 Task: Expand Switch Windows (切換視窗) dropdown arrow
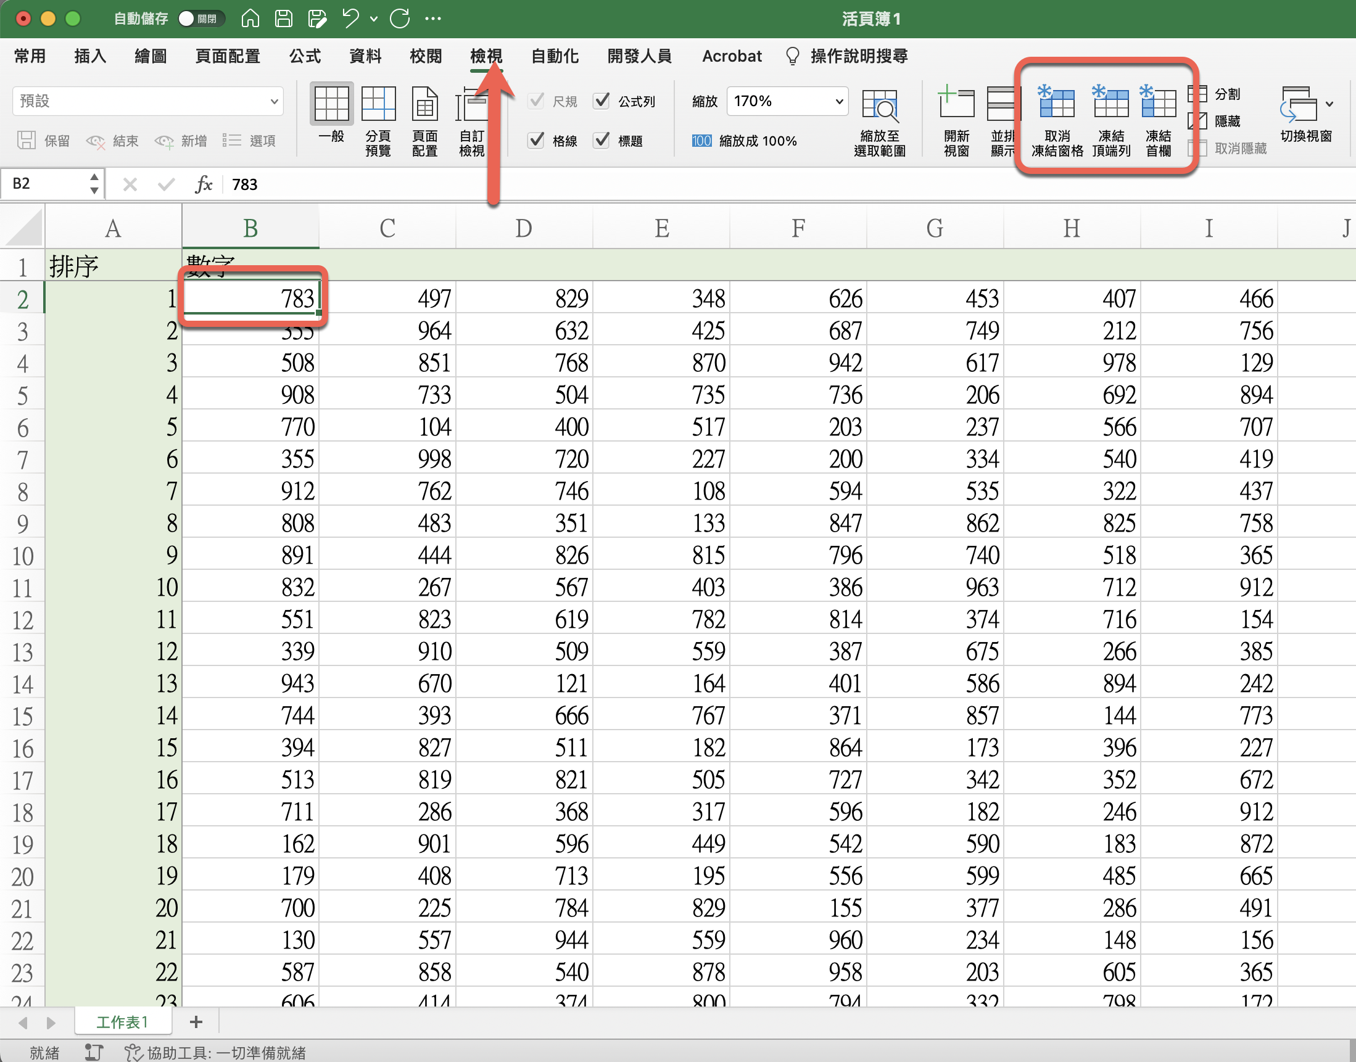click(x=1330, y=104)
